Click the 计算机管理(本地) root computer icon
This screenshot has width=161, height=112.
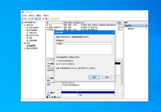(x=22, y=22)
